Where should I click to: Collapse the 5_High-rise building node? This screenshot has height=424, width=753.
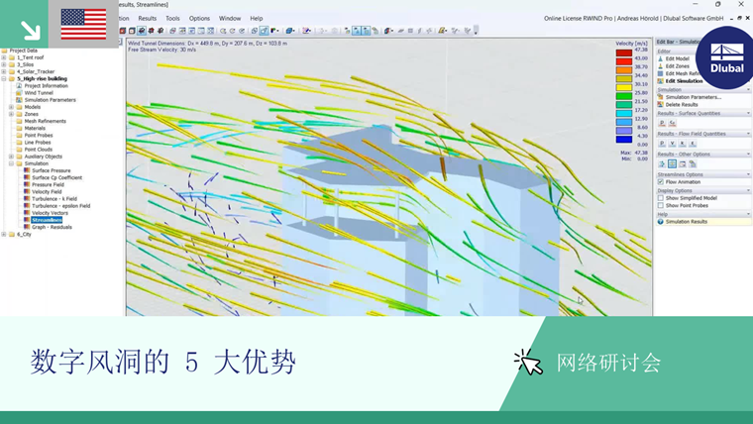4,78
